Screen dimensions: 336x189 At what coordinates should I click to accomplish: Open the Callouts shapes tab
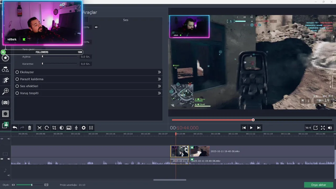[5, 69]
